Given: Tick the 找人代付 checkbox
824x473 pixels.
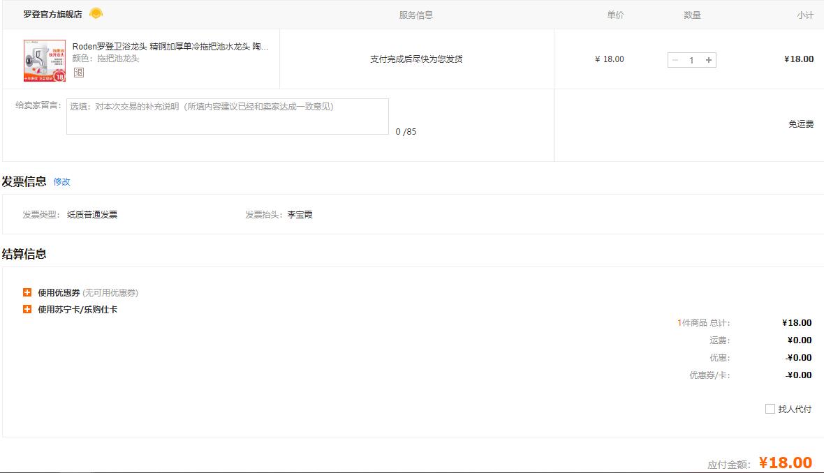Looking at the screenshot, I should click(770, 409).
